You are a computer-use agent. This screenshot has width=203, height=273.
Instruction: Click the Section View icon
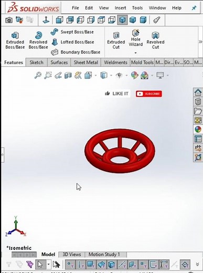click(68, 76)
